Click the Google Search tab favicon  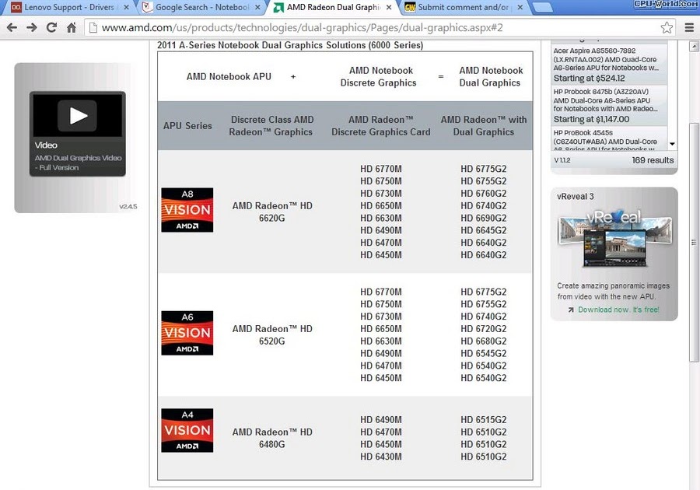click(x=147, y=7)
